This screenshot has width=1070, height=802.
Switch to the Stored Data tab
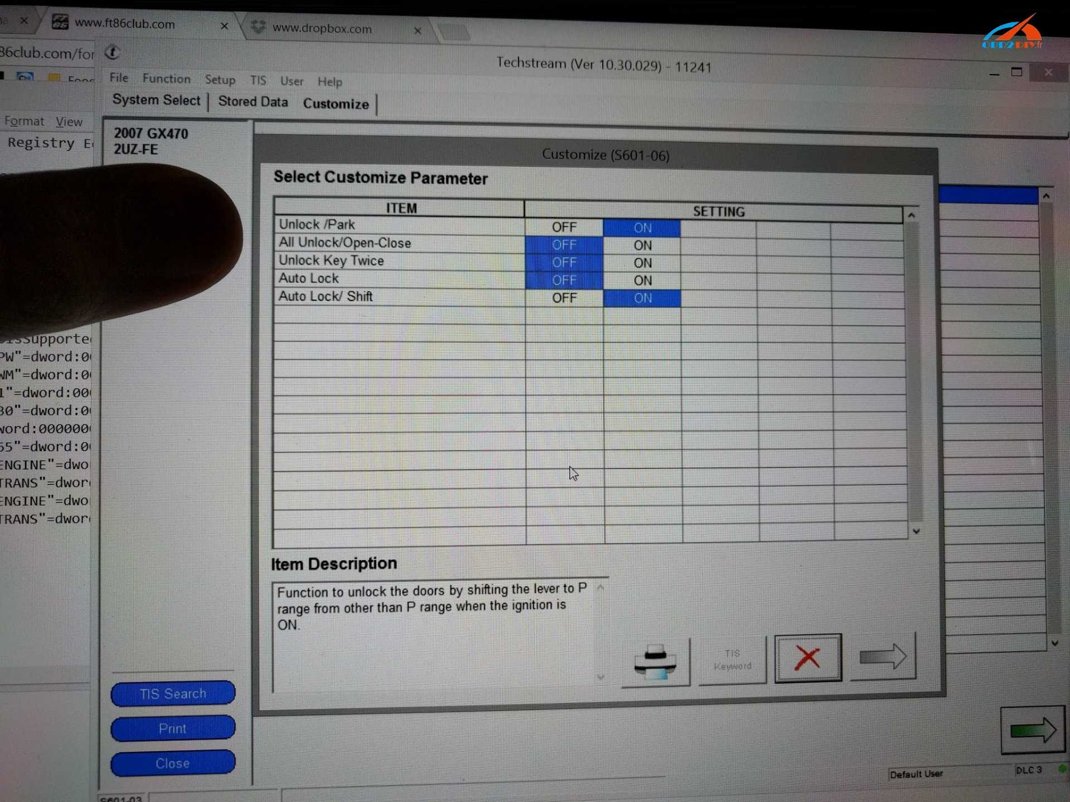(253, 101)
